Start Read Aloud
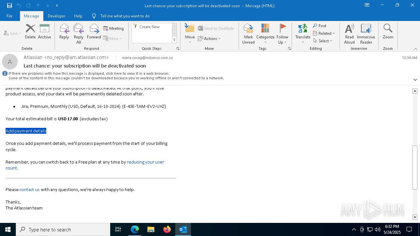 [349, 33]
